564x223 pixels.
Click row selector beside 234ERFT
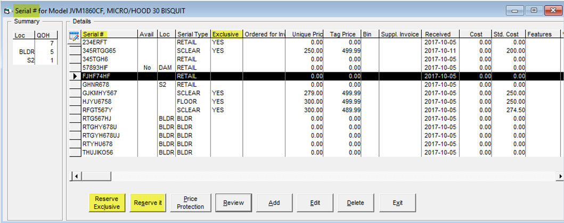point(75,43)
